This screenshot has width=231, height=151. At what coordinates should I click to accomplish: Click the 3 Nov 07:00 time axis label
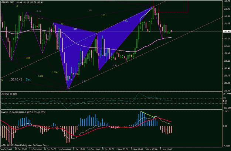click(152, 150)
